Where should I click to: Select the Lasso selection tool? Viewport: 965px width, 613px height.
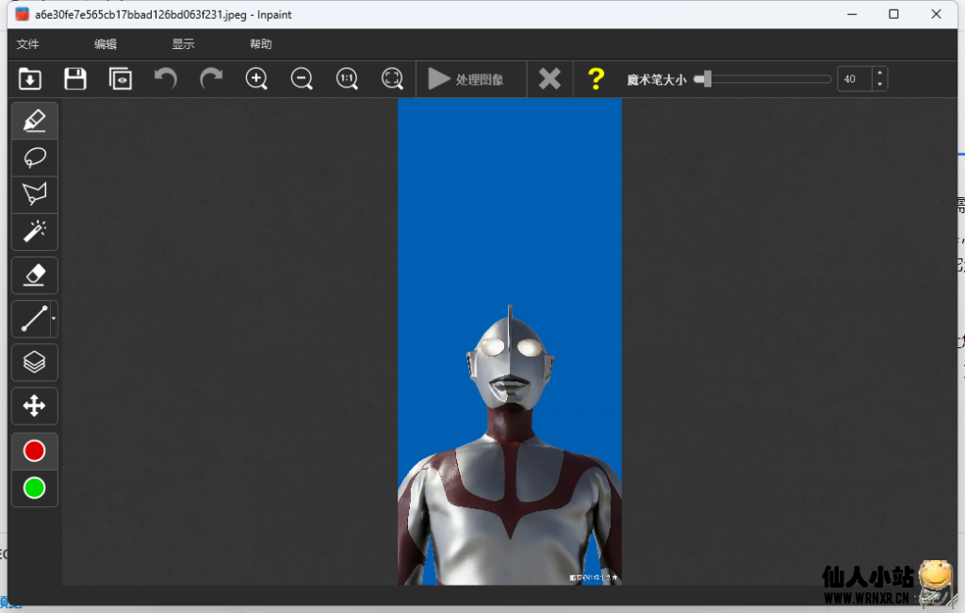point(34,157)
